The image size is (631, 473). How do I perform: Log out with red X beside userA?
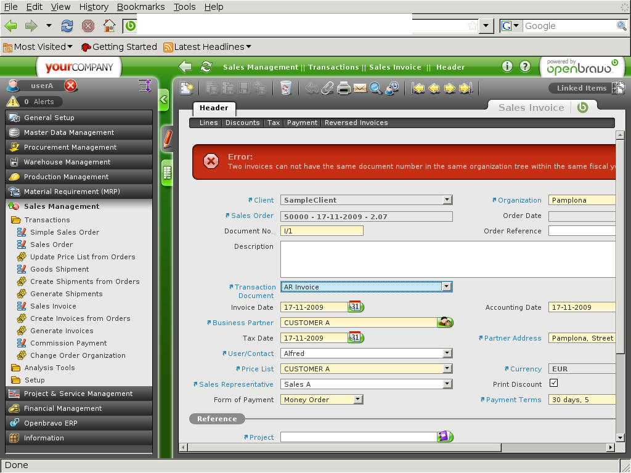(x=71, y=86)
